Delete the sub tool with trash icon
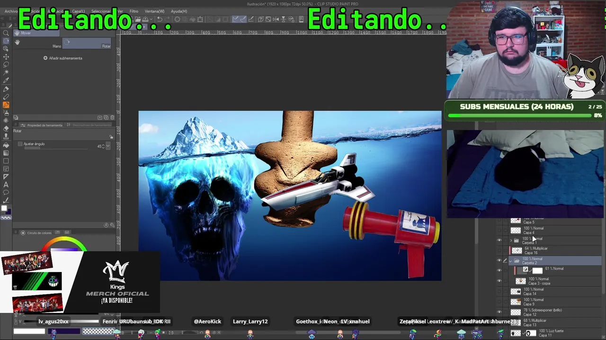 (112, 118)
